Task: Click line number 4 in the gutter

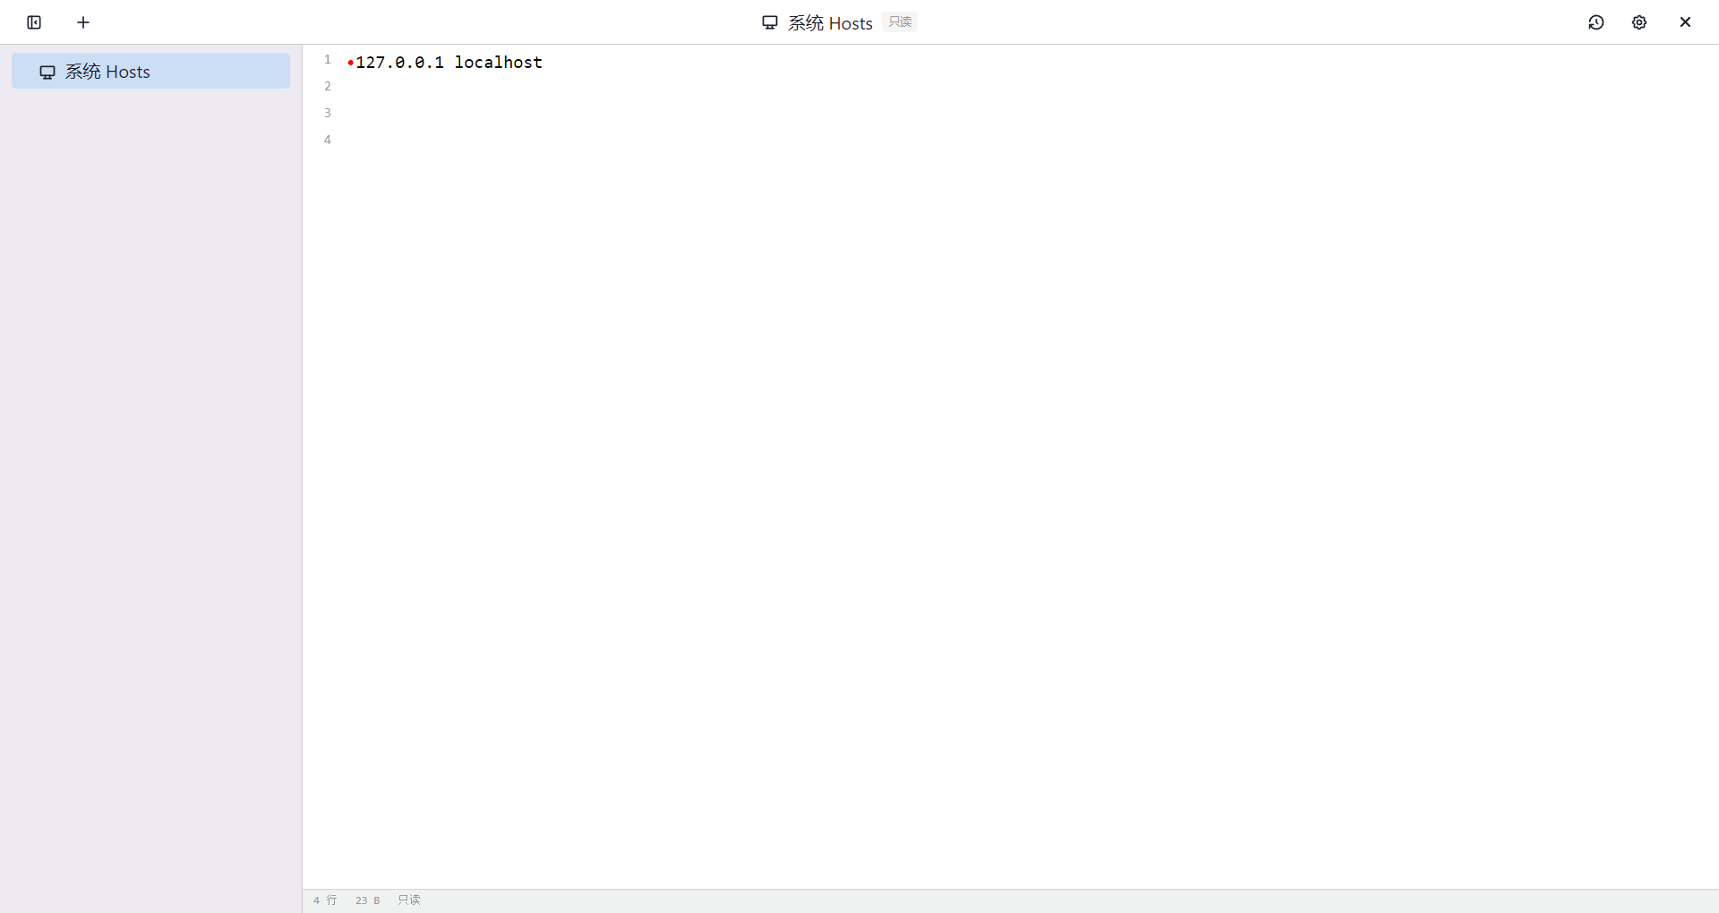Action: 328,140
